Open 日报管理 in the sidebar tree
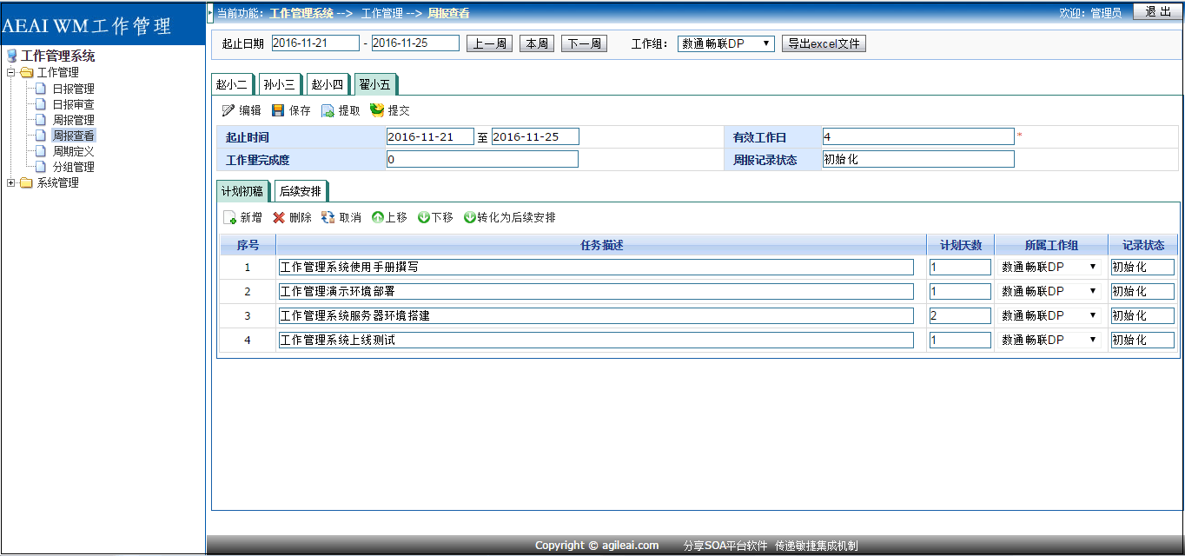Screen dimensions: 1185x556 point(73,89)
